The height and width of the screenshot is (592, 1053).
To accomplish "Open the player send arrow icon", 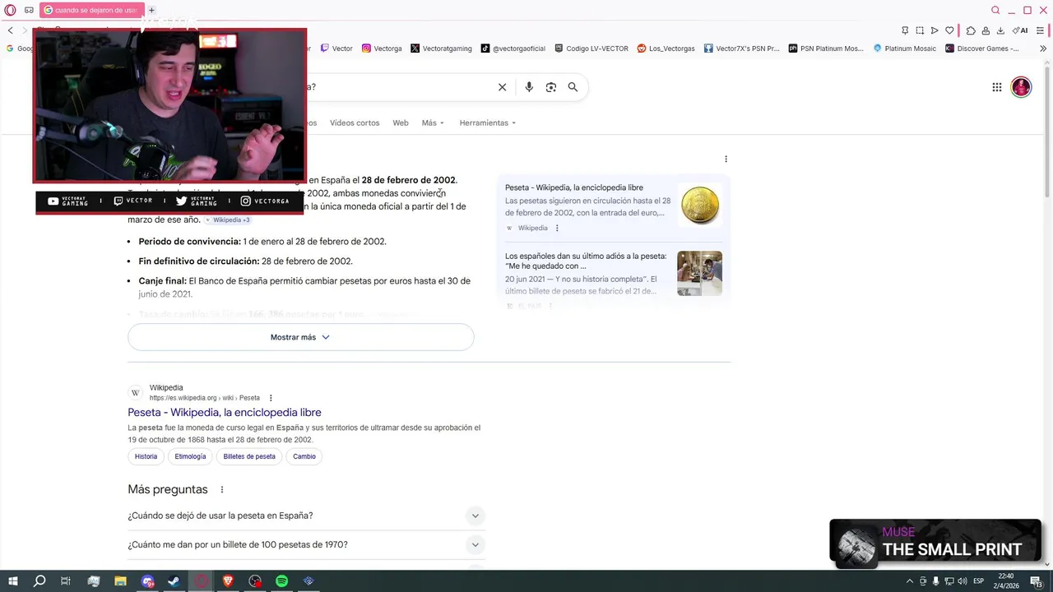I will (935, 30).
